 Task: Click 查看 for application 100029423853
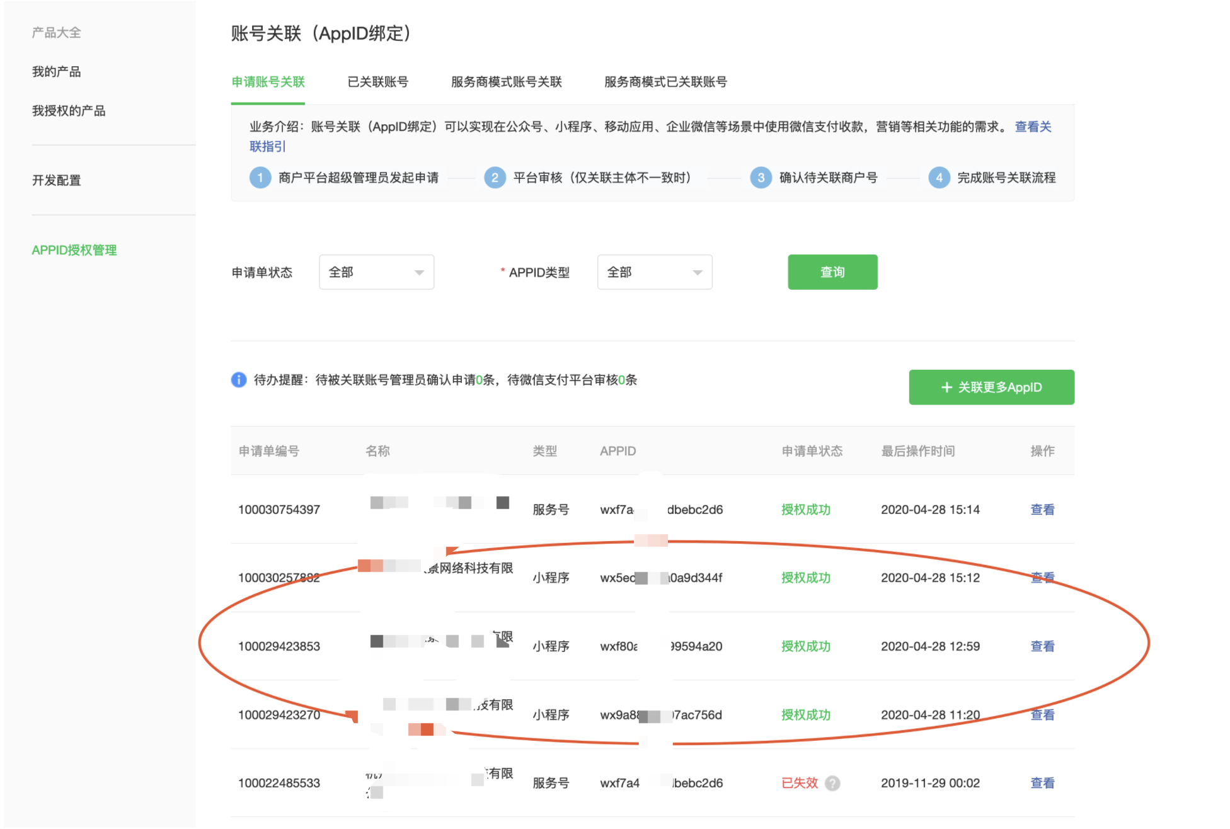1042,646
